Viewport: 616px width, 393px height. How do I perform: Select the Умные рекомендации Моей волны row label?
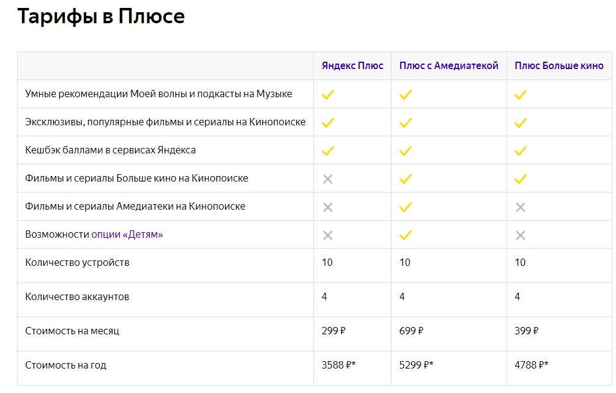click(x=158, y=94)
